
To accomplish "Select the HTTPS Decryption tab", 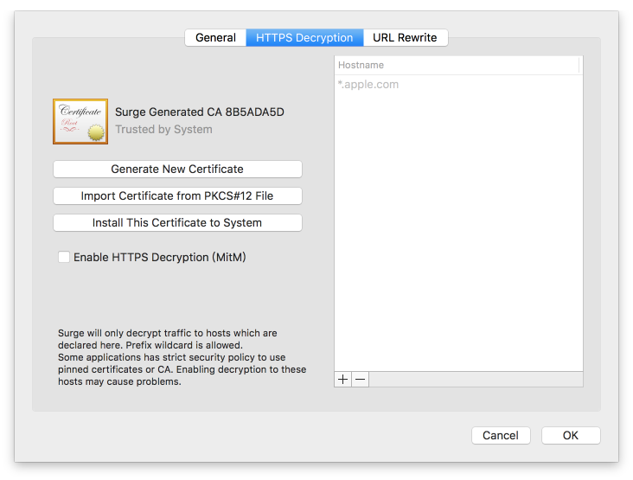I will (x=304, y=37).
